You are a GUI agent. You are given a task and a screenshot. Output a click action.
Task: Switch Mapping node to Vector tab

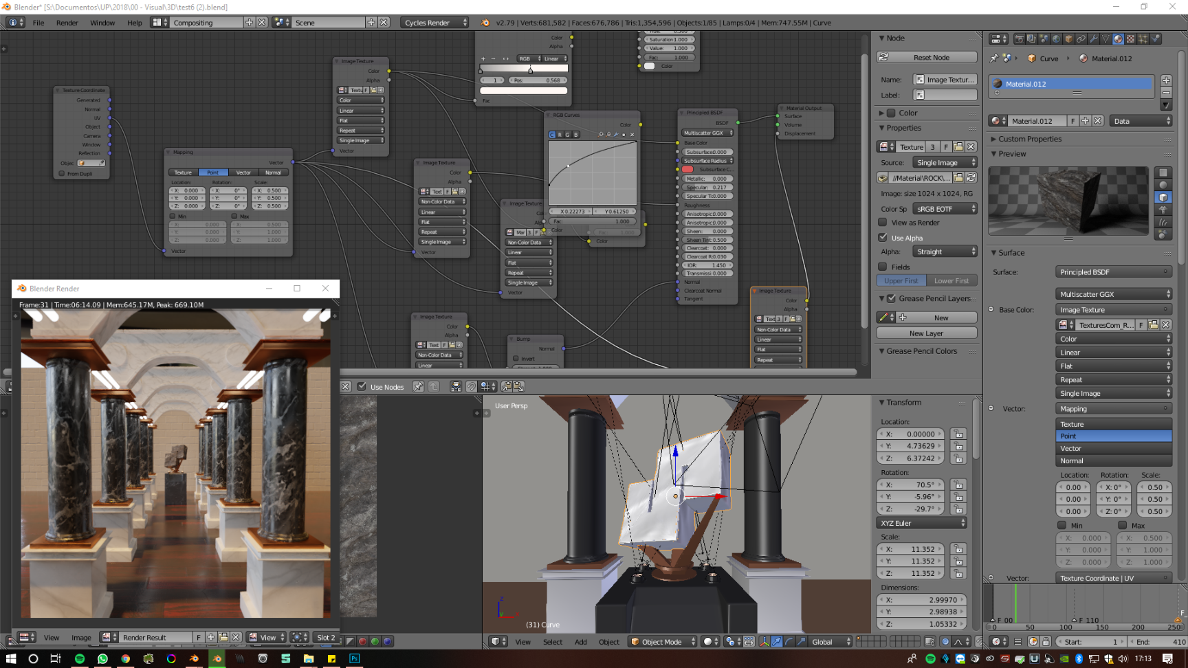pyautogui.click(x=243, y=172)
